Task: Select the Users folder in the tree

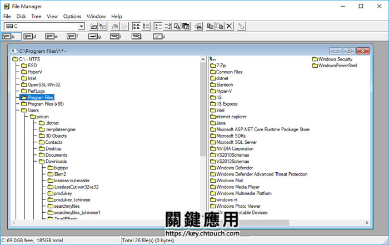Action: pos(33,110)
